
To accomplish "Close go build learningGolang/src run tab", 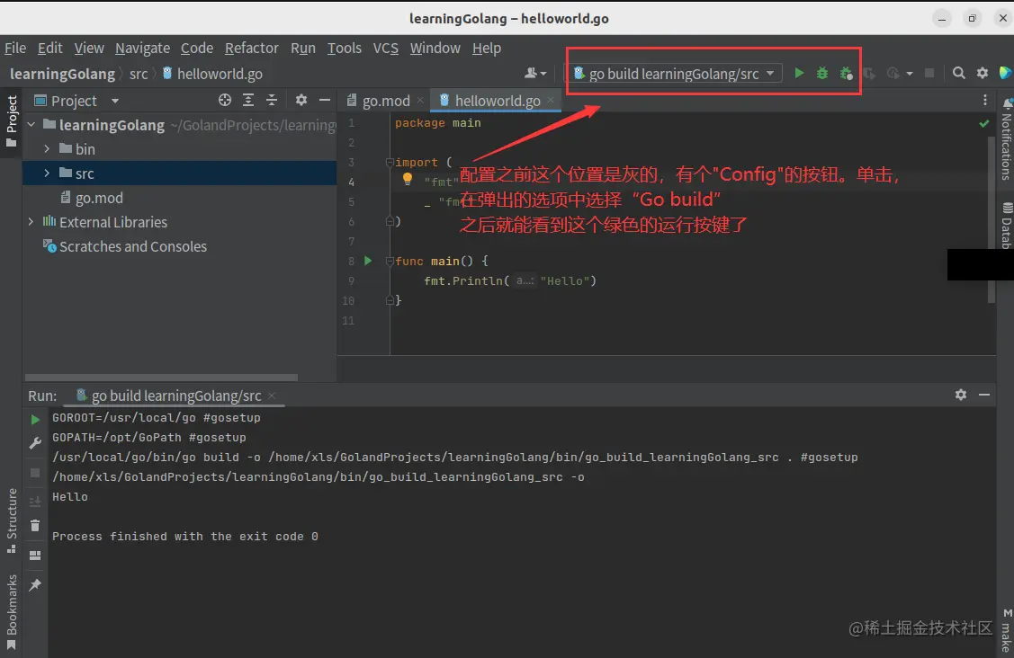I will (273, 395).
